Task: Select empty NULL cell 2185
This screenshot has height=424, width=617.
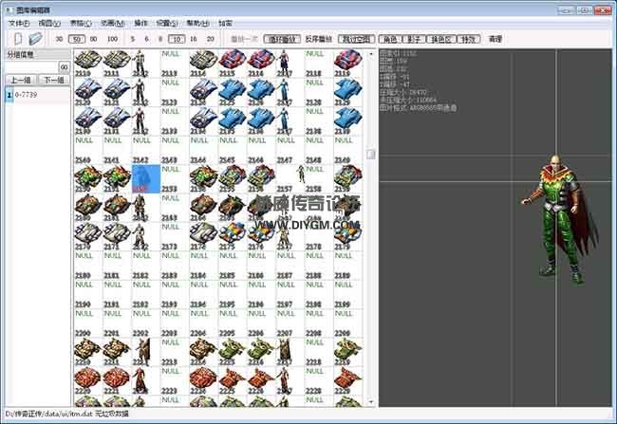Action: point(233,265)
